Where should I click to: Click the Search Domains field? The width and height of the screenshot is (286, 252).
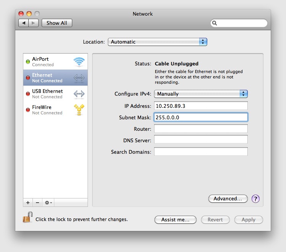pos(201,151)
